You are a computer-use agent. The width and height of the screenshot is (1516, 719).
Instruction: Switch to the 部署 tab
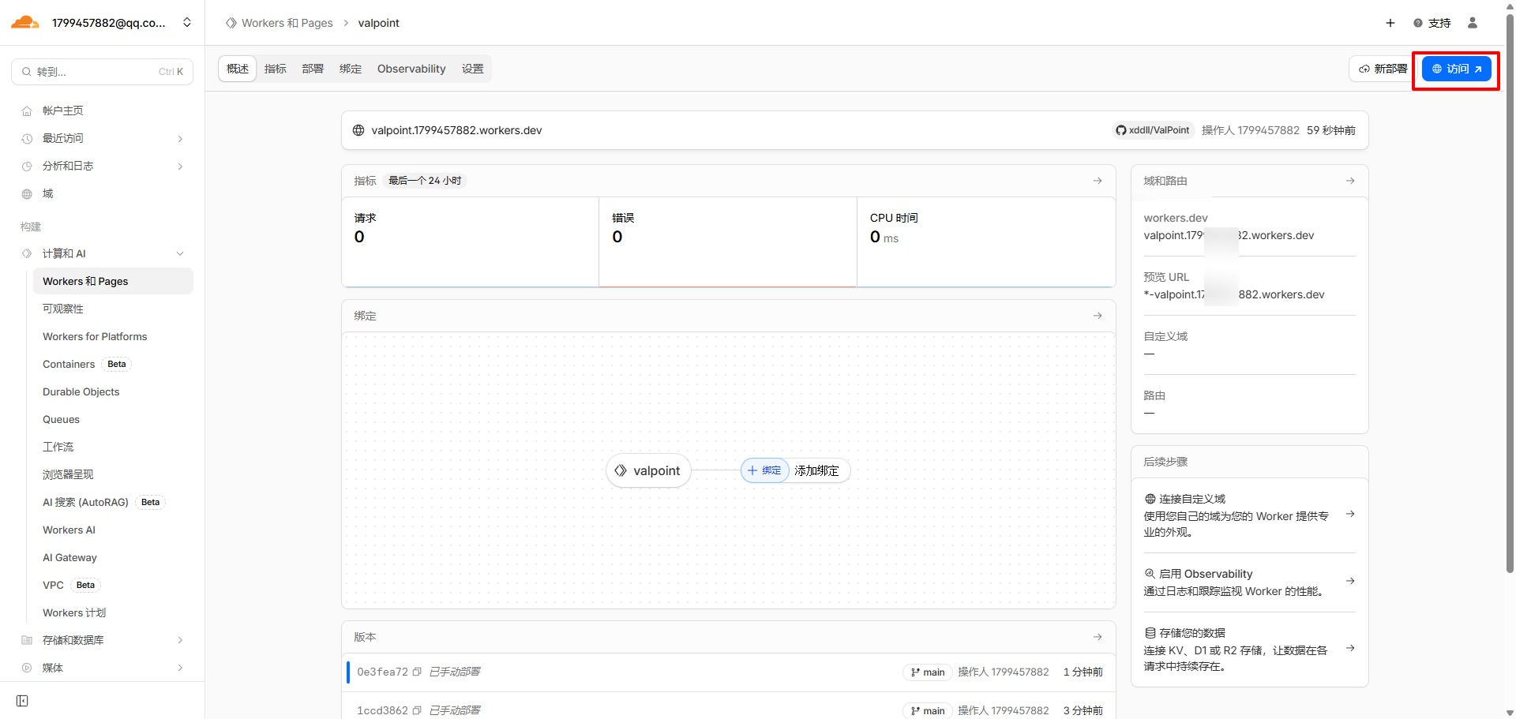coord(313,69)
